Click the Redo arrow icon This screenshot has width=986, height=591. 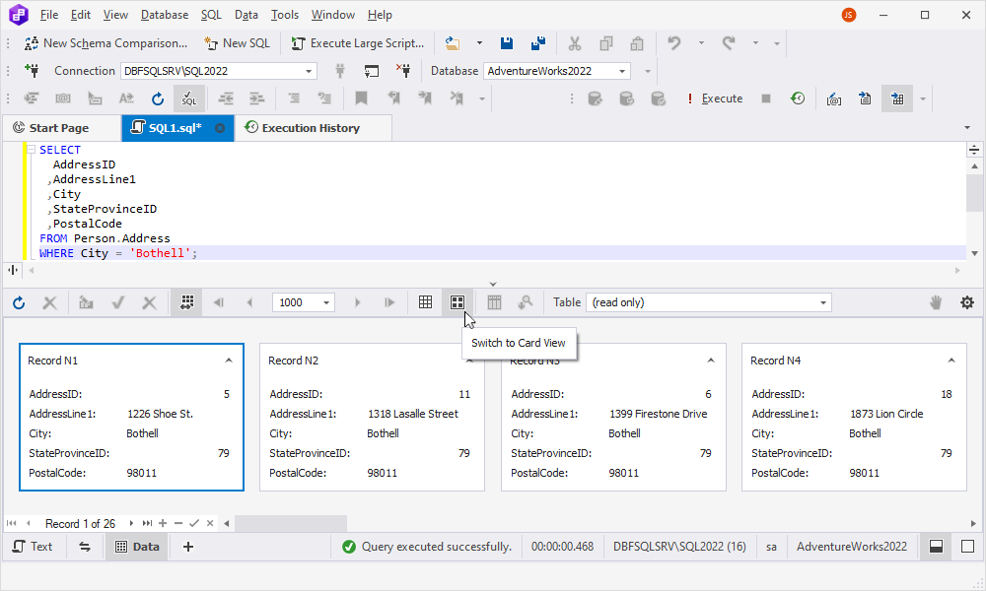pos(729,43)
